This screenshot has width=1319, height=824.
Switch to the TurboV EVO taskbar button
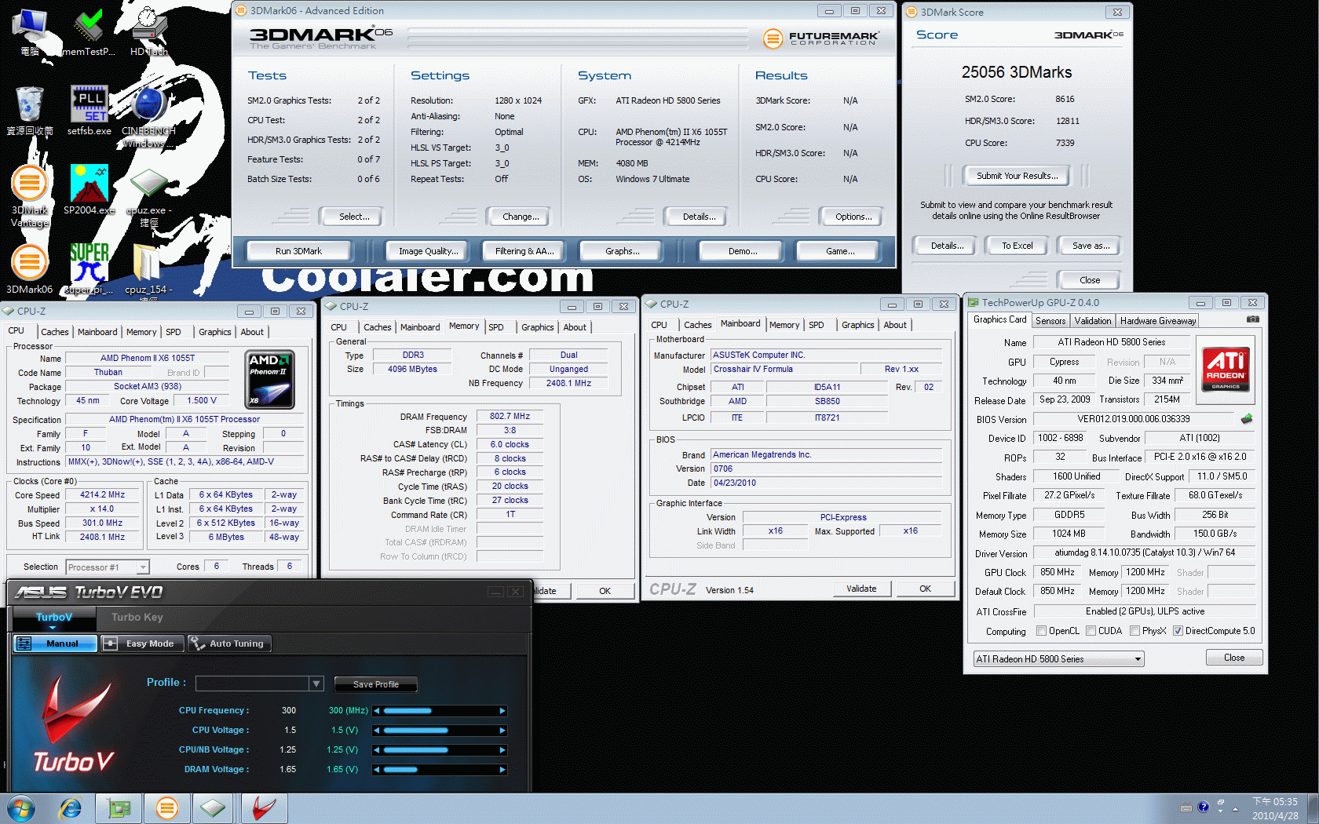click(x=264, y=808)
